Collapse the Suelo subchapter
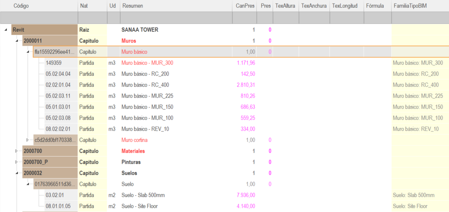The image size is (449, 212). (28, 184)
